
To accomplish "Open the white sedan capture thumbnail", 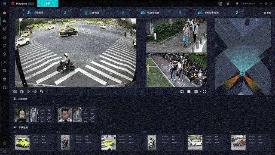I will tap(195, 143).
